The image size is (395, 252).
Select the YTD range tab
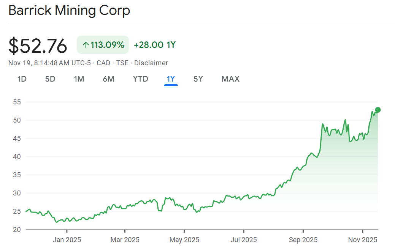[x=140, y=79]
